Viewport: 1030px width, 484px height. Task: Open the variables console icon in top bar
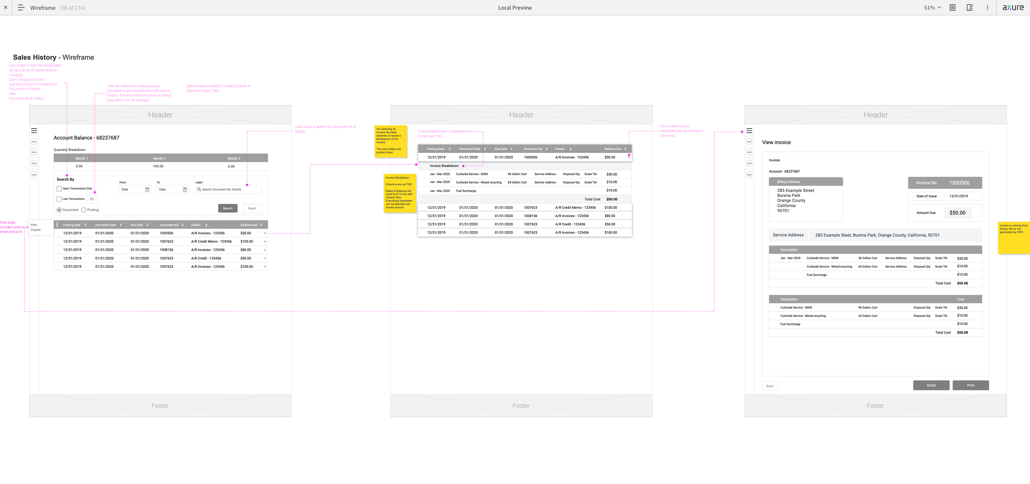point(970,7)
